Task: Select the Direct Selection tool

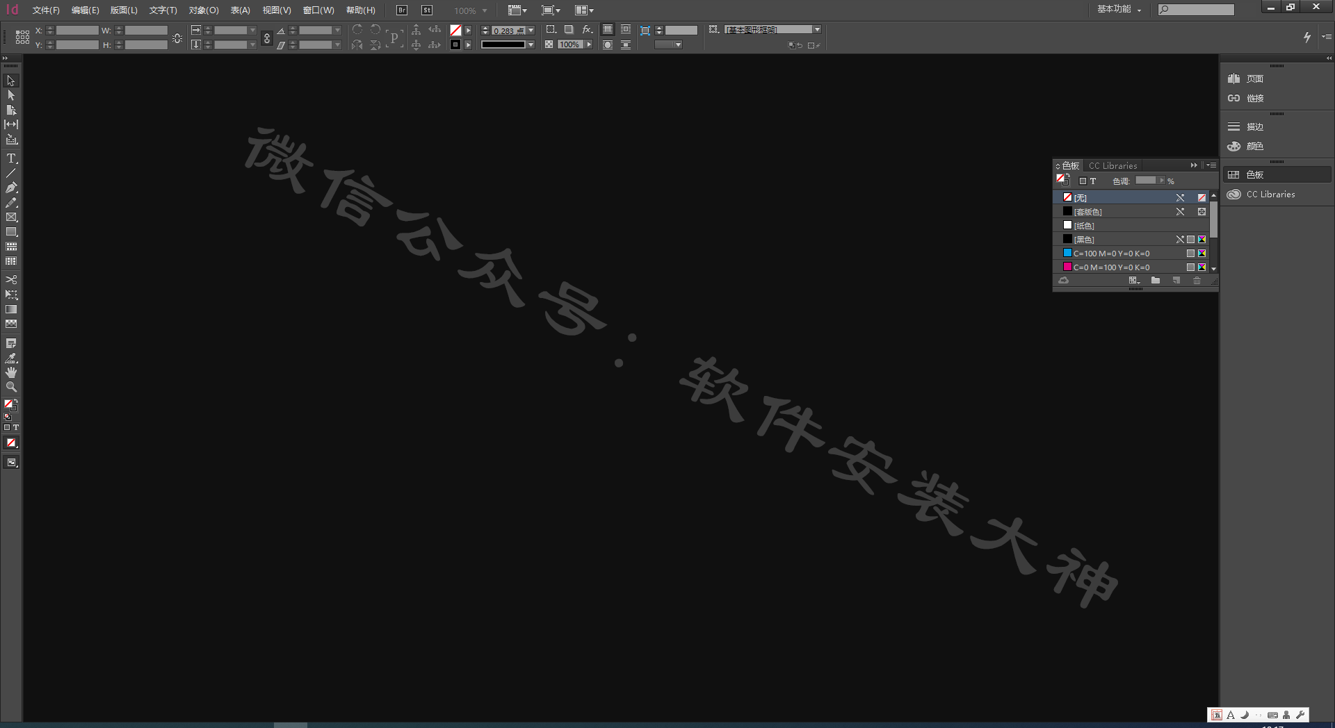Action: (x=11, y=95)
